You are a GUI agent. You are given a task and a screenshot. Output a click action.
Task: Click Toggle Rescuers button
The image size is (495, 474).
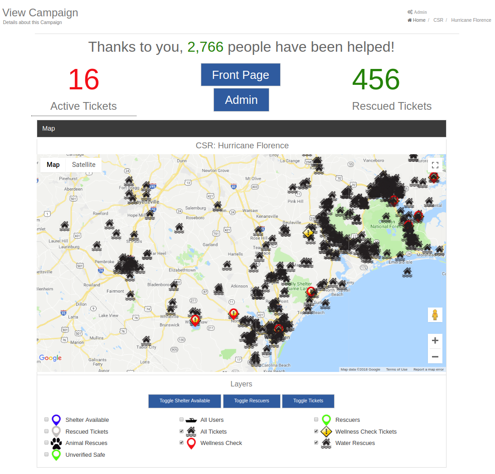[x=252, y=401]
